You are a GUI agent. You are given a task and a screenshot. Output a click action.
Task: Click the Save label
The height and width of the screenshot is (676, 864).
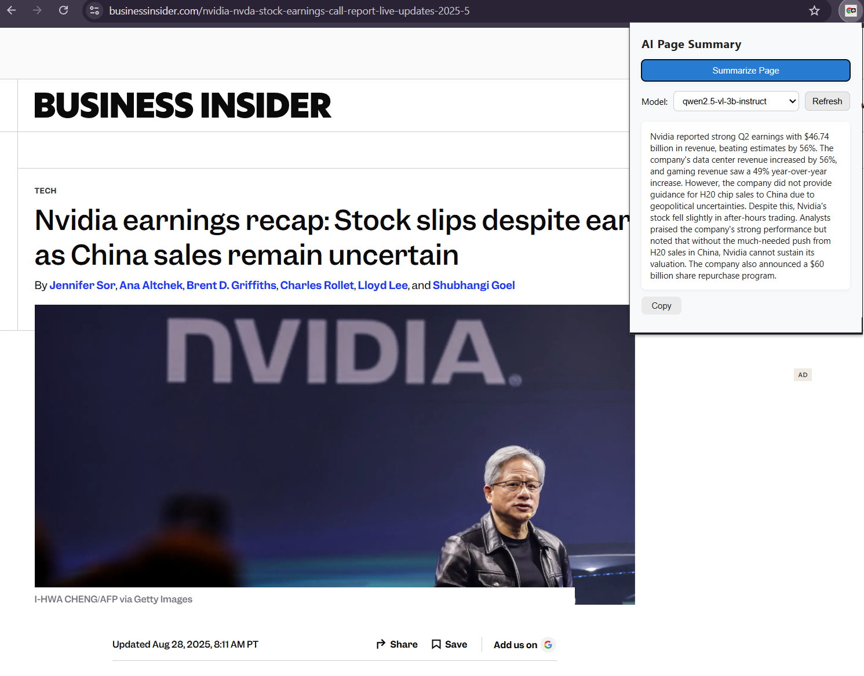(x=456, y=644)
